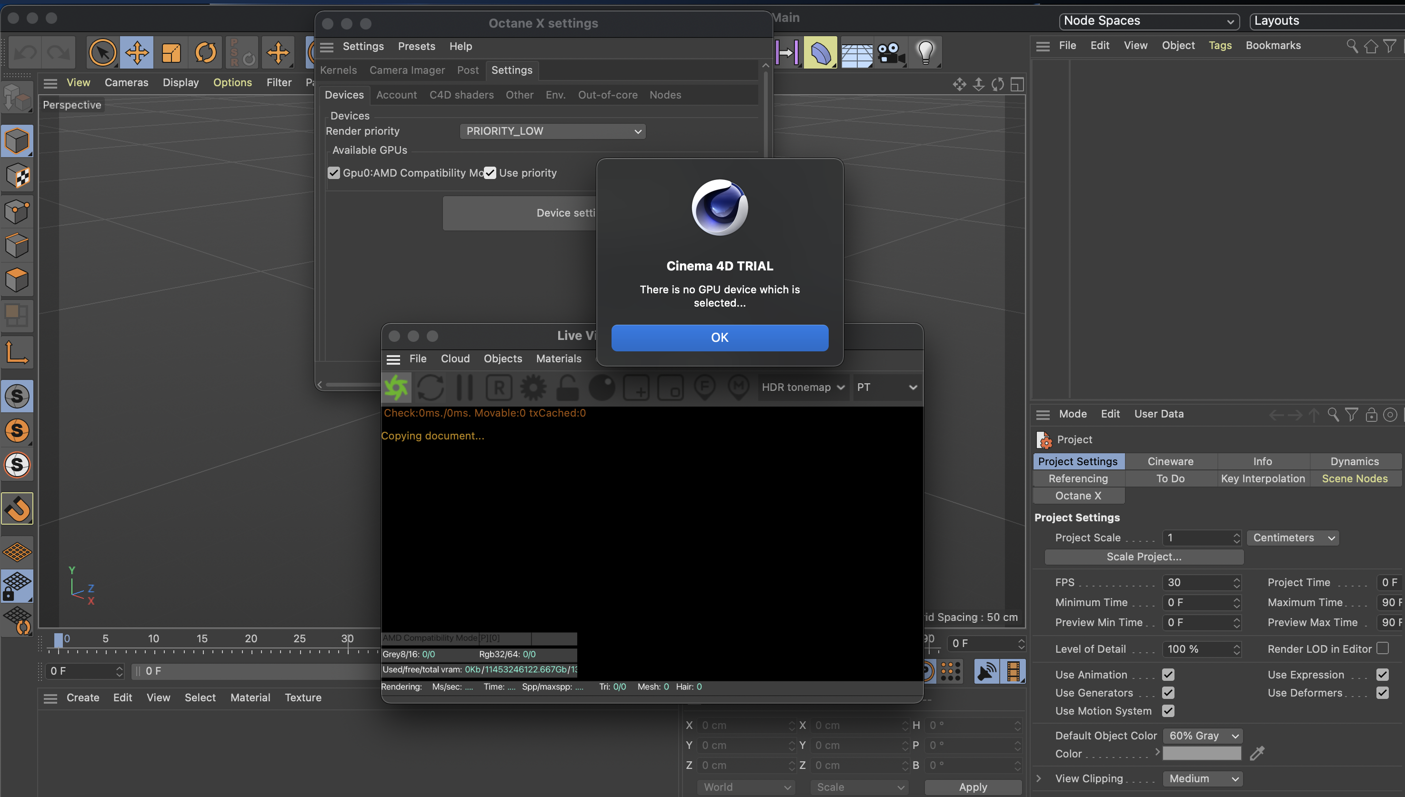Select Points mode cube icon

tap(18, 211)
